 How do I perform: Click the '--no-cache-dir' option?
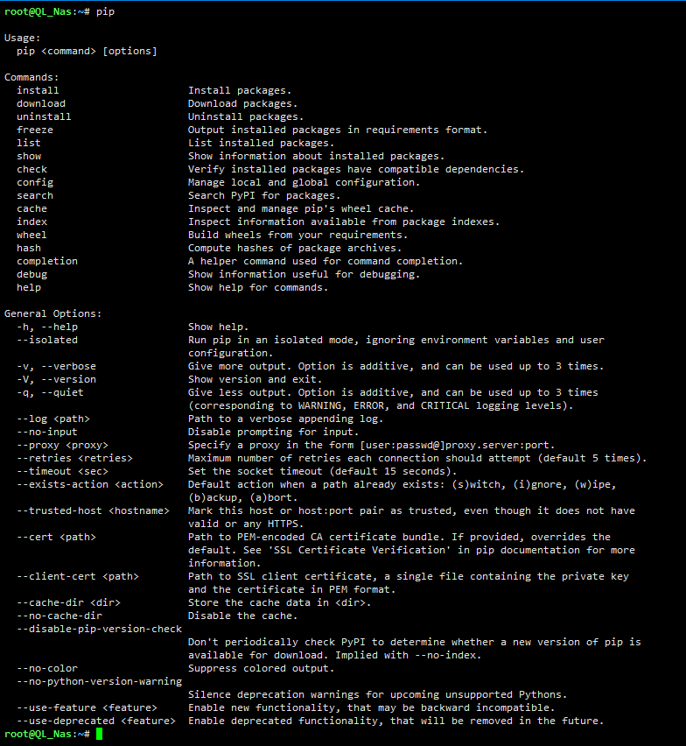[x=59, y=616]
